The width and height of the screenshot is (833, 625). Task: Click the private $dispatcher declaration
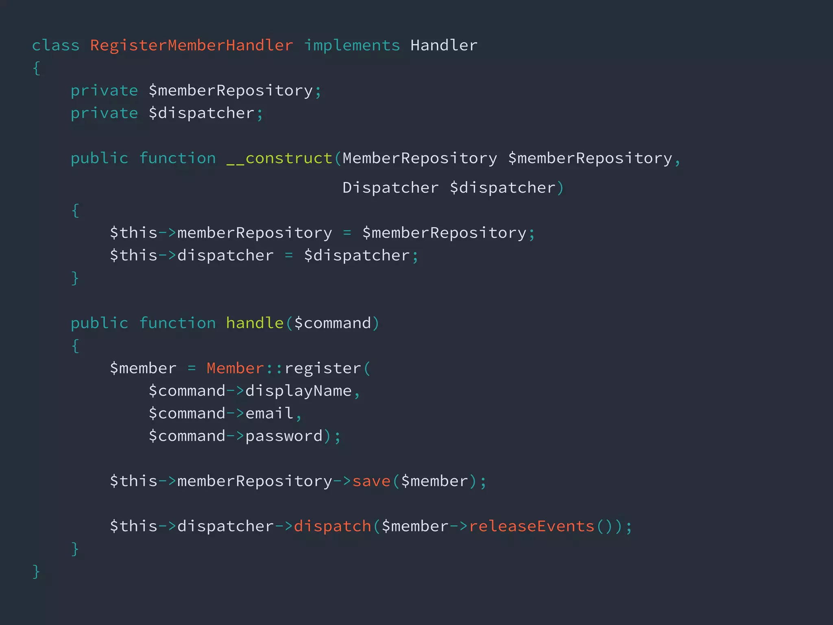pos(167,113)
